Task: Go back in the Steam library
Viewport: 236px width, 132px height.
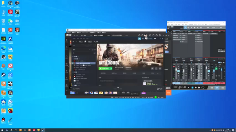Action: pyautogui.click(x=73, y=42)
